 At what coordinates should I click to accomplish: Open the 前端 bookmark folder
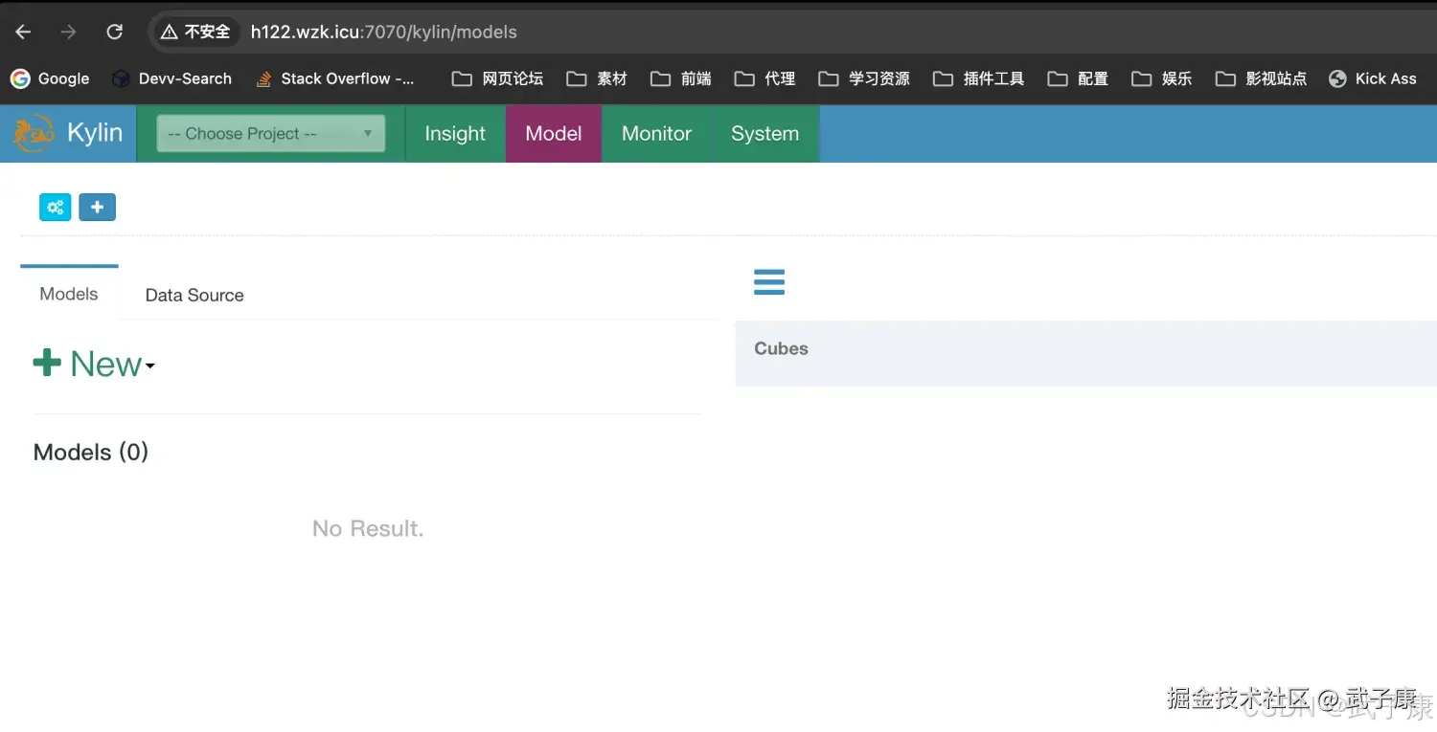click(x=680, y=78)
